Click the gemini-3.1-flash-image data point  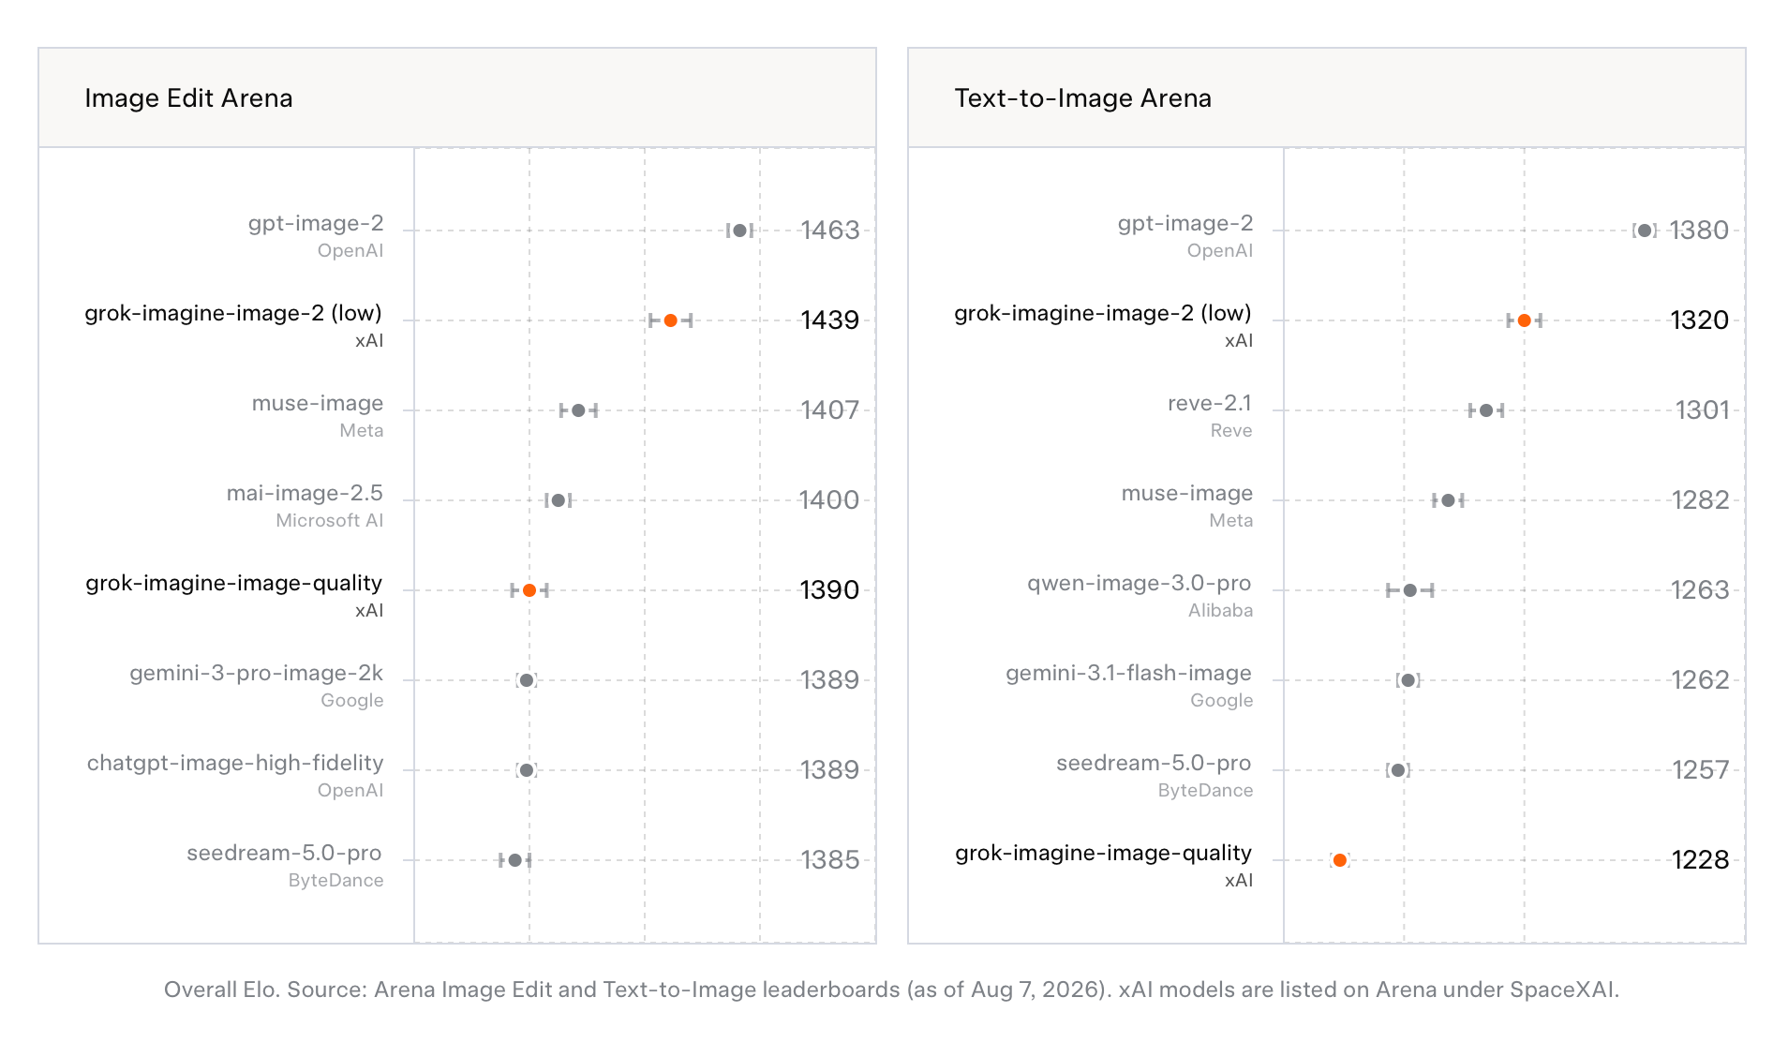[x=1408, y=680]
